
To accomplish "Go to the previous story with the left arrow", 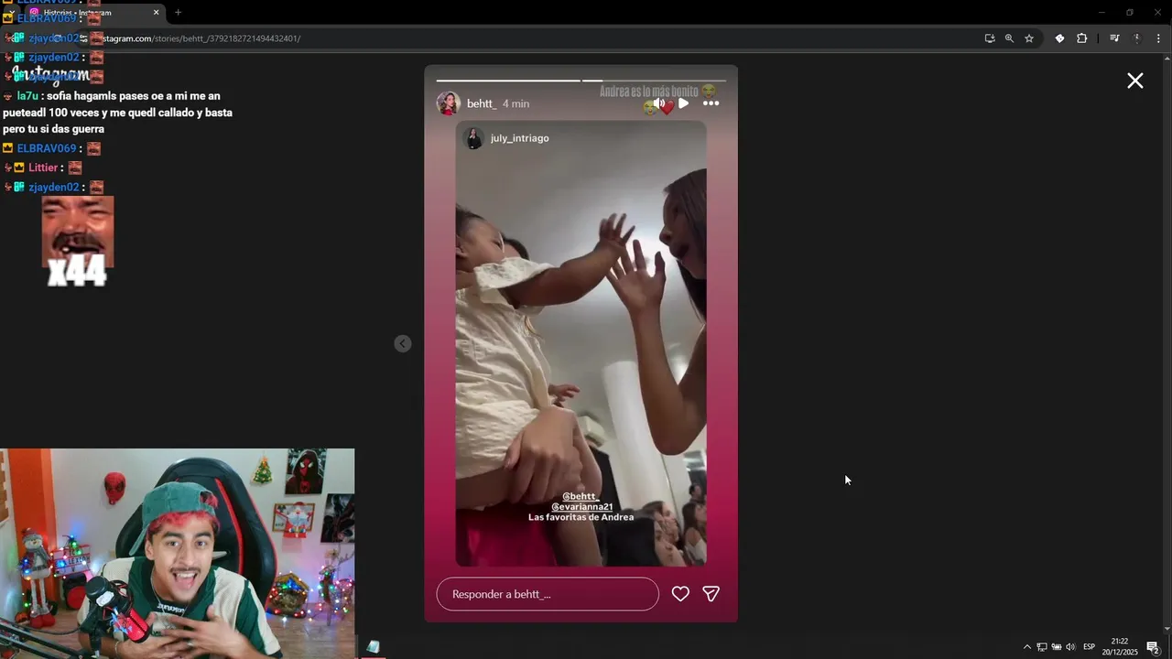I will click(403, 343).
